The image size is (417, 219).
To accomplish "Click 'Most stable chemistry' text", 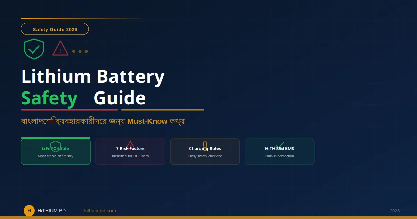I will [x=56, y=156].
